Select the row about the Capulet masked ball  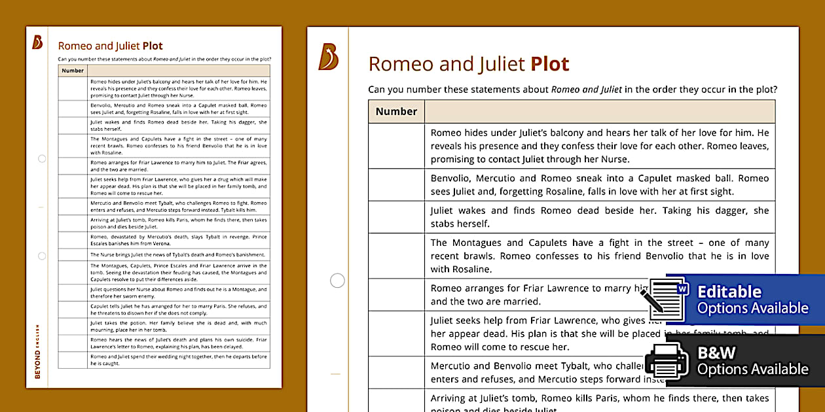point(599,184)
